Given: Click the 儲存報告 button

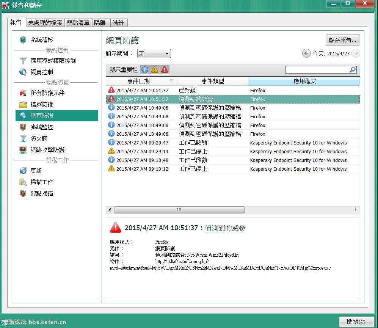Looking at the screenshot, I should click(343, 40).
